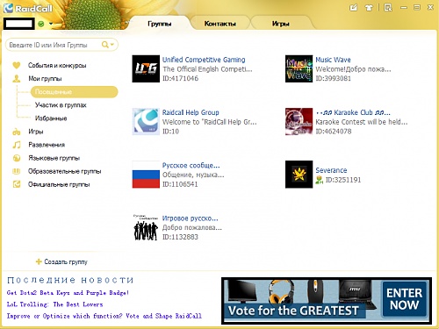Select the Посещенные tree item
439x329 pixels.
pyautogui.click(x=75, y=92)
